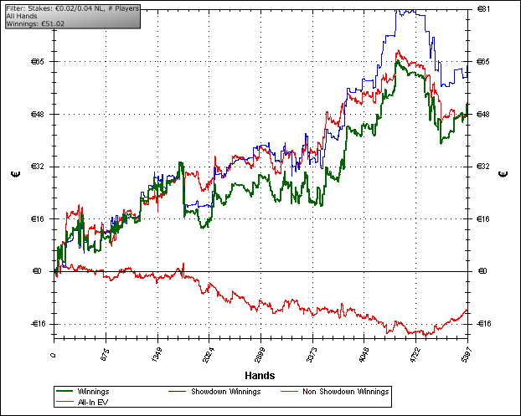521x416 pixels.
Task: Click the '€81' label on the right axis
Action: (x=483, y=9)
